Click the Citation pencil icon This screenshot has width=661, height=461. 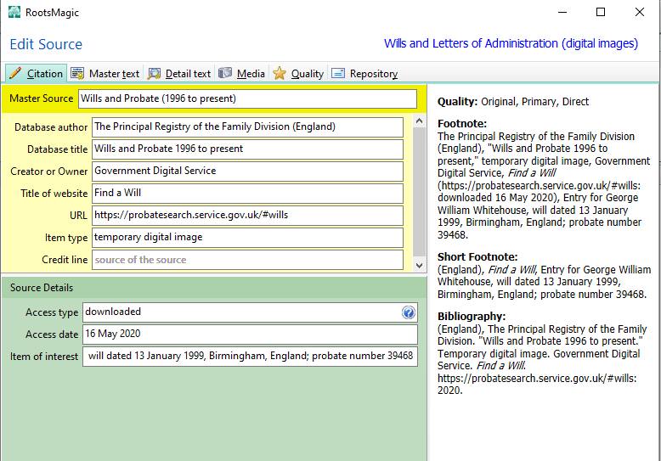point(15,73)
